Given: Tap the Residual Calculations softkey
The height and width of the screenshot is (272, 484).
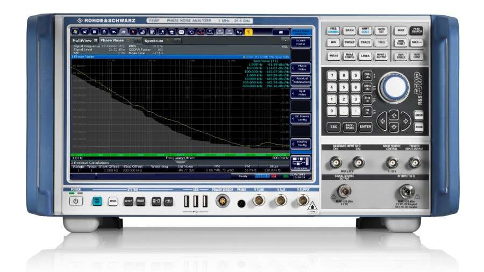Looking at the screenshot, I should [x=301, y=80].
